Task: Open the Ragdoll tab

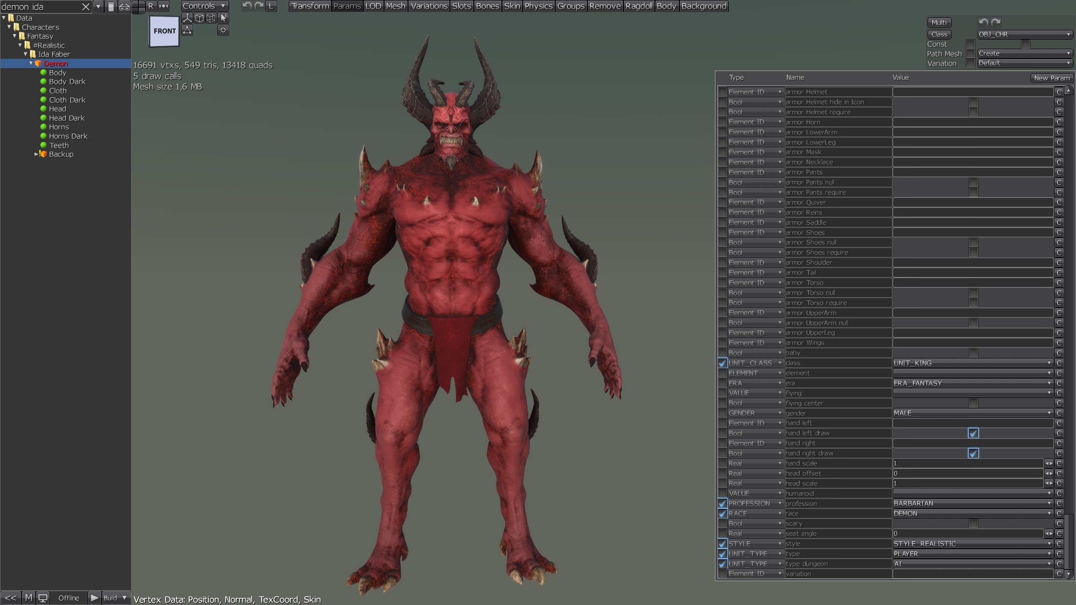Action: [x=638, y=6]
